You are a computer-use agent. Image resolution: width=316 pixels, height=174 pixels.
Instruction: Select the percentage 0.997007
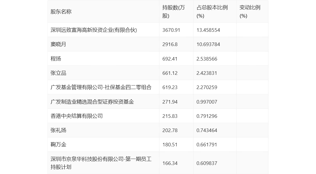[x=207, y=102]
